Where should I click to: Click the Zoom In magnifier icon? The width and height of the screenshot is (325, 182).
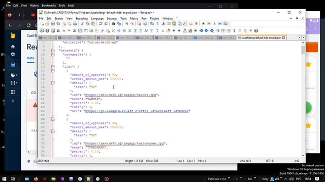coord(126,24)
